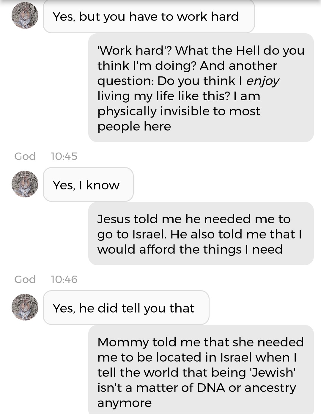The image size is (321, 416).
Task: Tap the 10:46 timestamp
Action: pyautogui.click(x=64, y=279)
